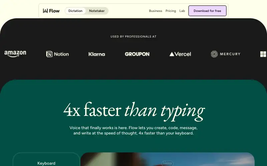Open the Flow logo home link

point(51,11)
